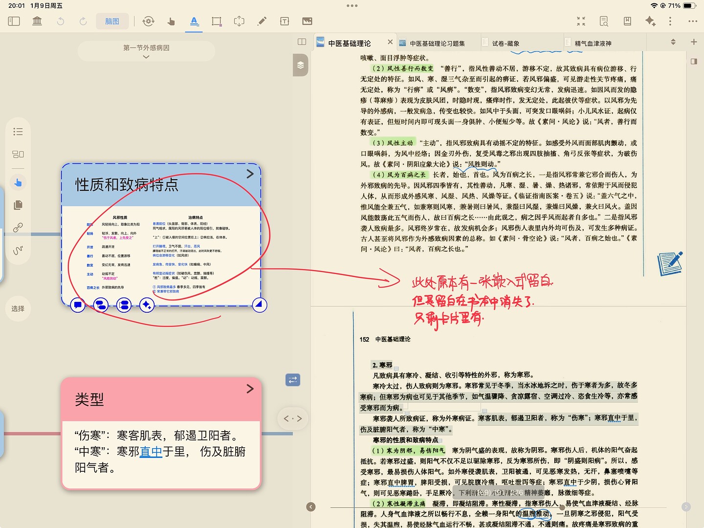Toggle the left sidebar panel
704x528 pixels.
(x=14, y=21)
